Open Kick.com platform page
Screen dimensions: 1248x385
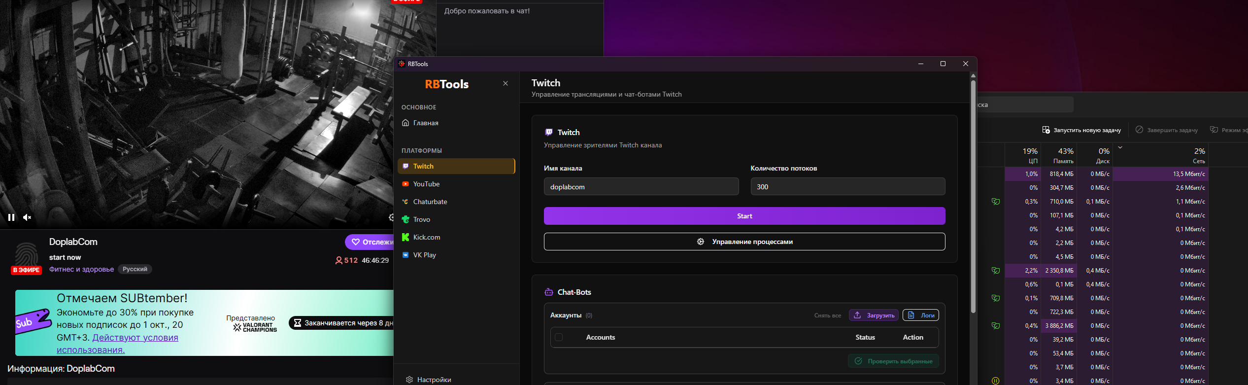point(426,237)
